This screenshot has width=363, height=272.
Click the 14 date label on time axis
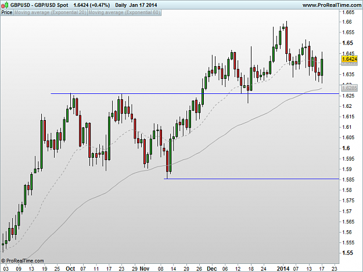173,269
